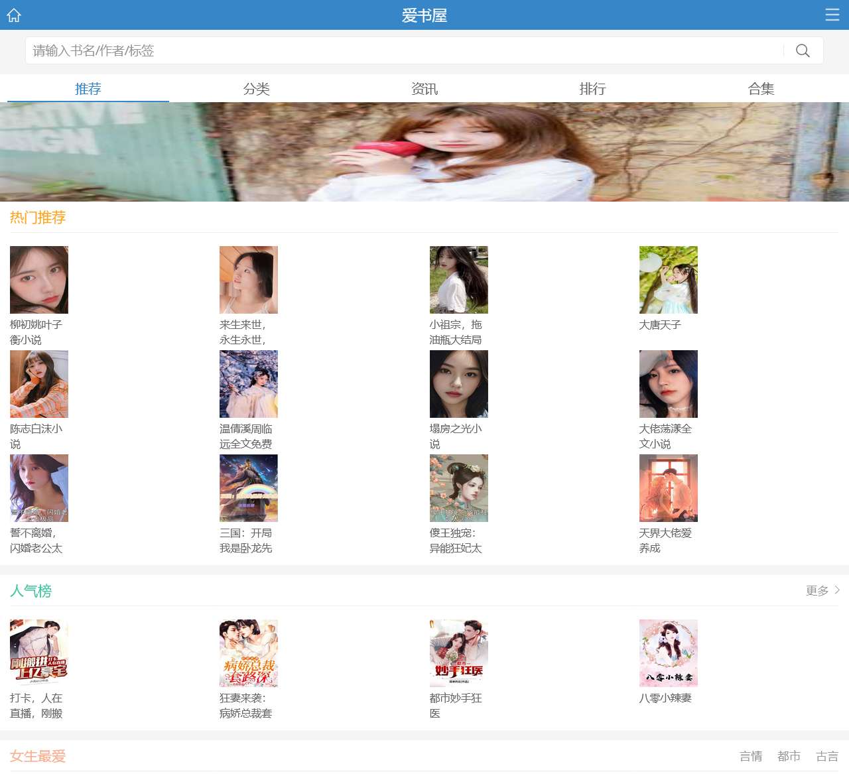Open the hamburger menu

coord(832,15)
